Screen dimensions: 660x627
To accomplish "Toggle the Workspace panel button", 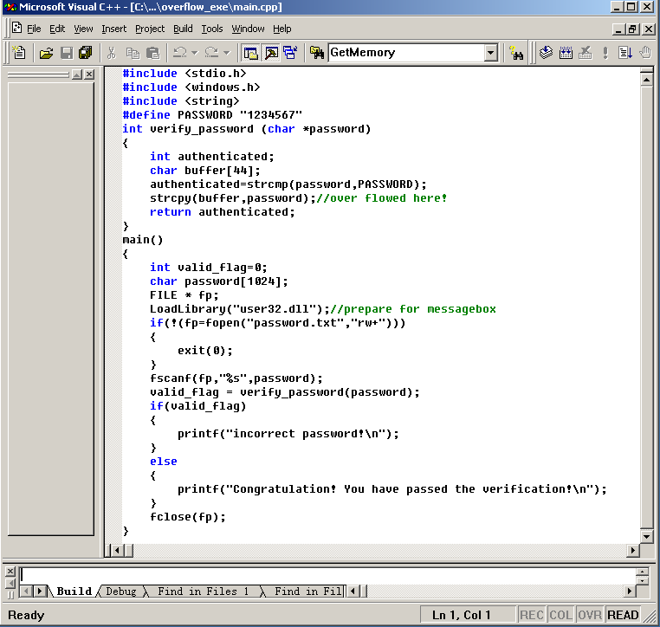I will coord(250,53).
